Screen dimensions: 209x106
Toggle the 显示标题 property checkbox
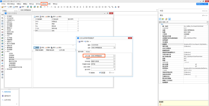click(196, 64)
